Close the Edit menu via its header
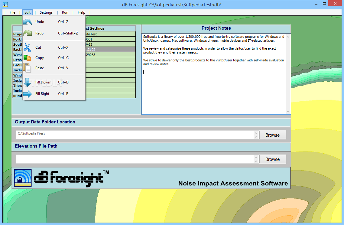This screenshot has width=344, height=225. 28,12
